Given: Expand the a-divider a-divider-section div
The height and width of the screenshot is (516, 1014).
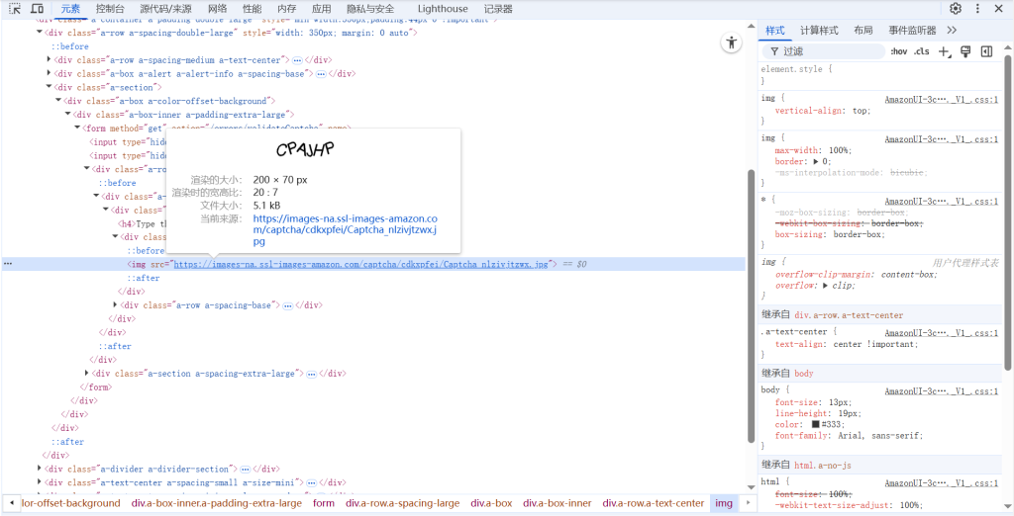Looking at the screenshot, I should (41, 469).
